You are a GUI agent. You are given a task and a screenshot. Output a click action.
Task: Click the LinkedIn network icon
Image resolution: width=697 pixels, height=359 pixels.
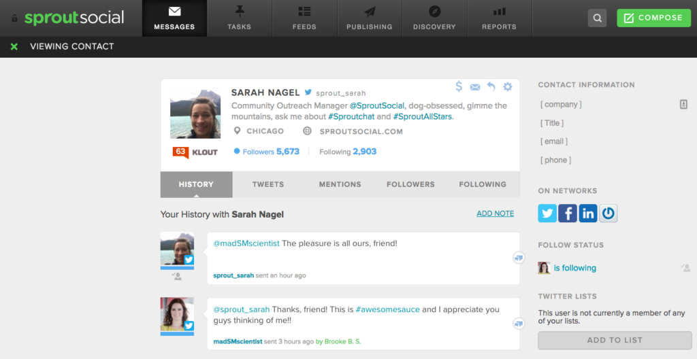(x=588, y=213)
